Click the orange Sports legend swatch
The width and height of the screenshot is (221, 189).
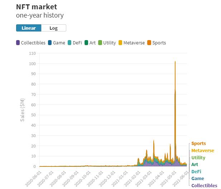tap(149, 43)
